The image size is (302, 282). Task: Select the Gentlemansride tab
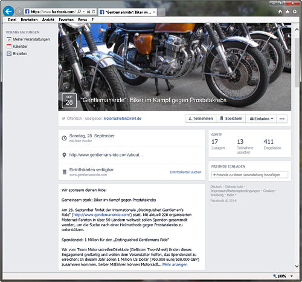(127, 12)
